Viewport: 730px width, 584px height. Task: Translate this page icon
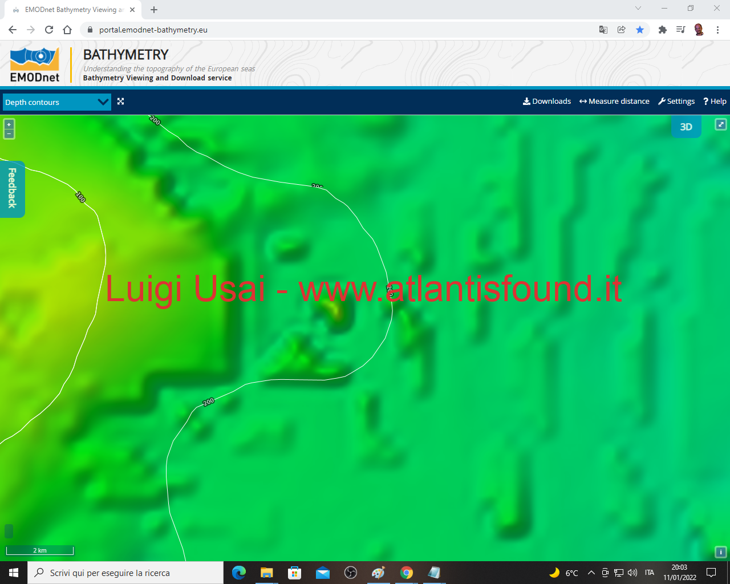pyautogui.click(x=603, y=30)
